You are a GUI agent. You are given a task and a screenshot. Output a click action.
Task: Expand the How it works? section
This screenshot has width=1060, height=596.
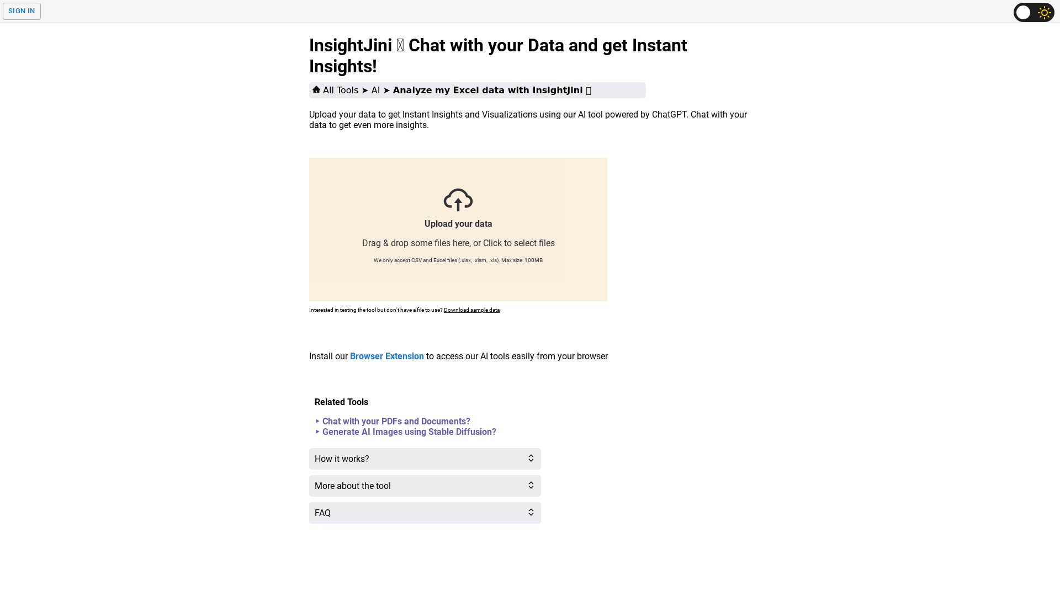tap(425, 459)
